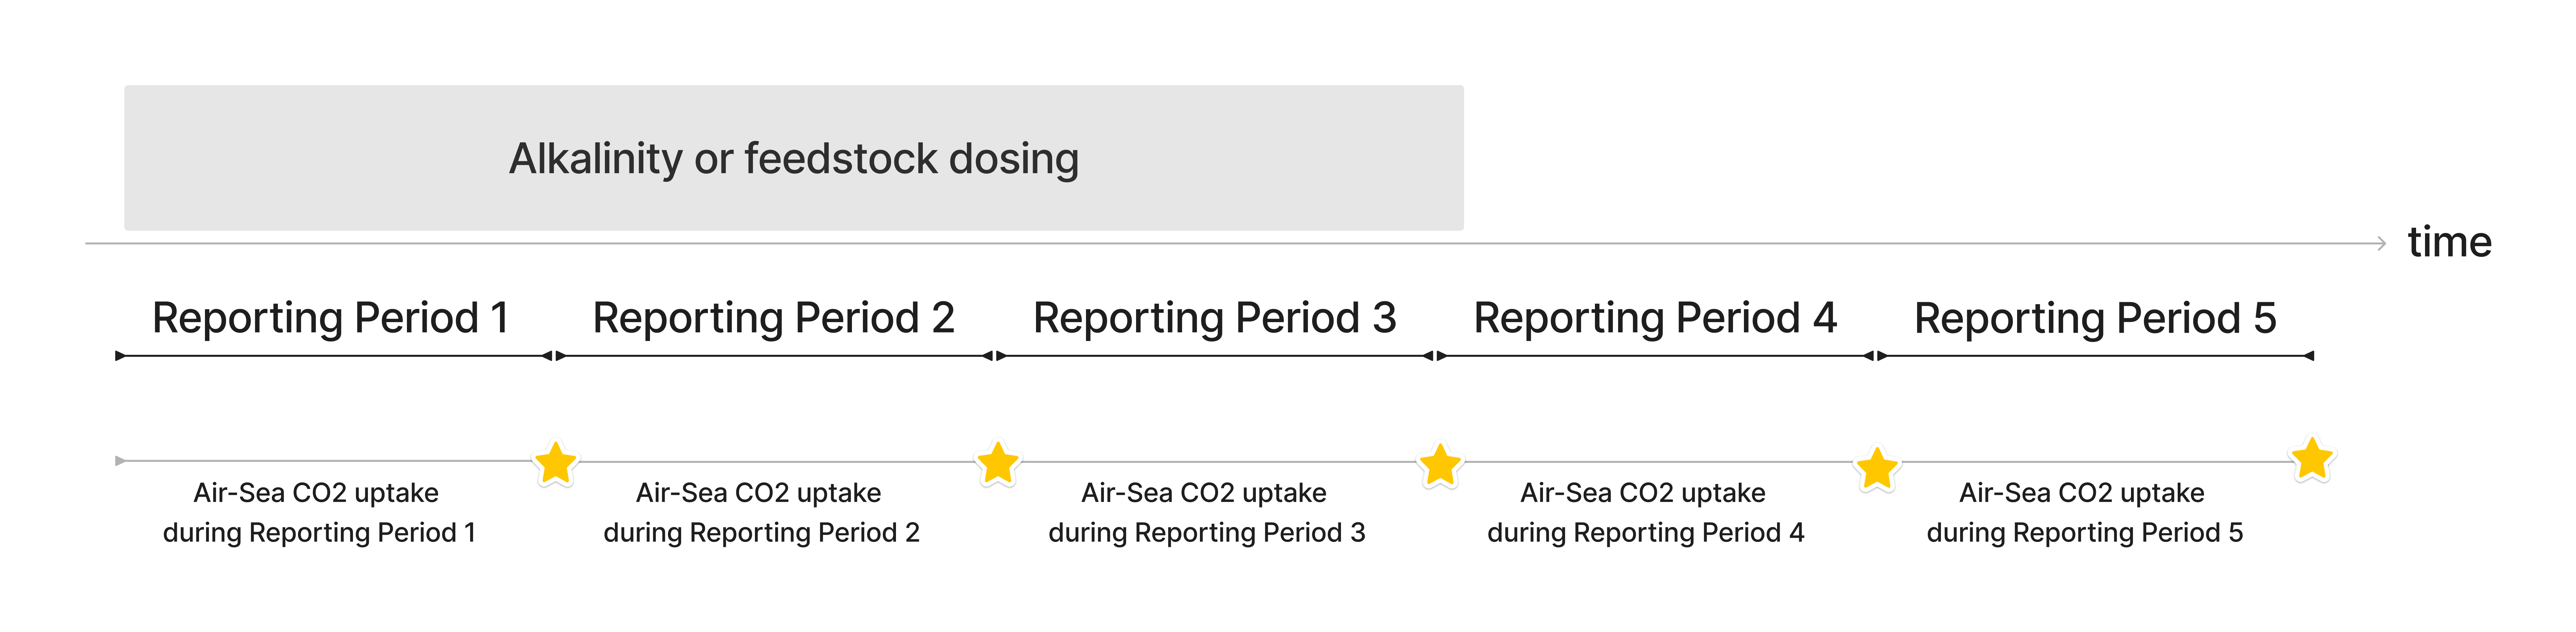
Task: Select the Reporting Period 5 heading
Action: point(2095,318)
